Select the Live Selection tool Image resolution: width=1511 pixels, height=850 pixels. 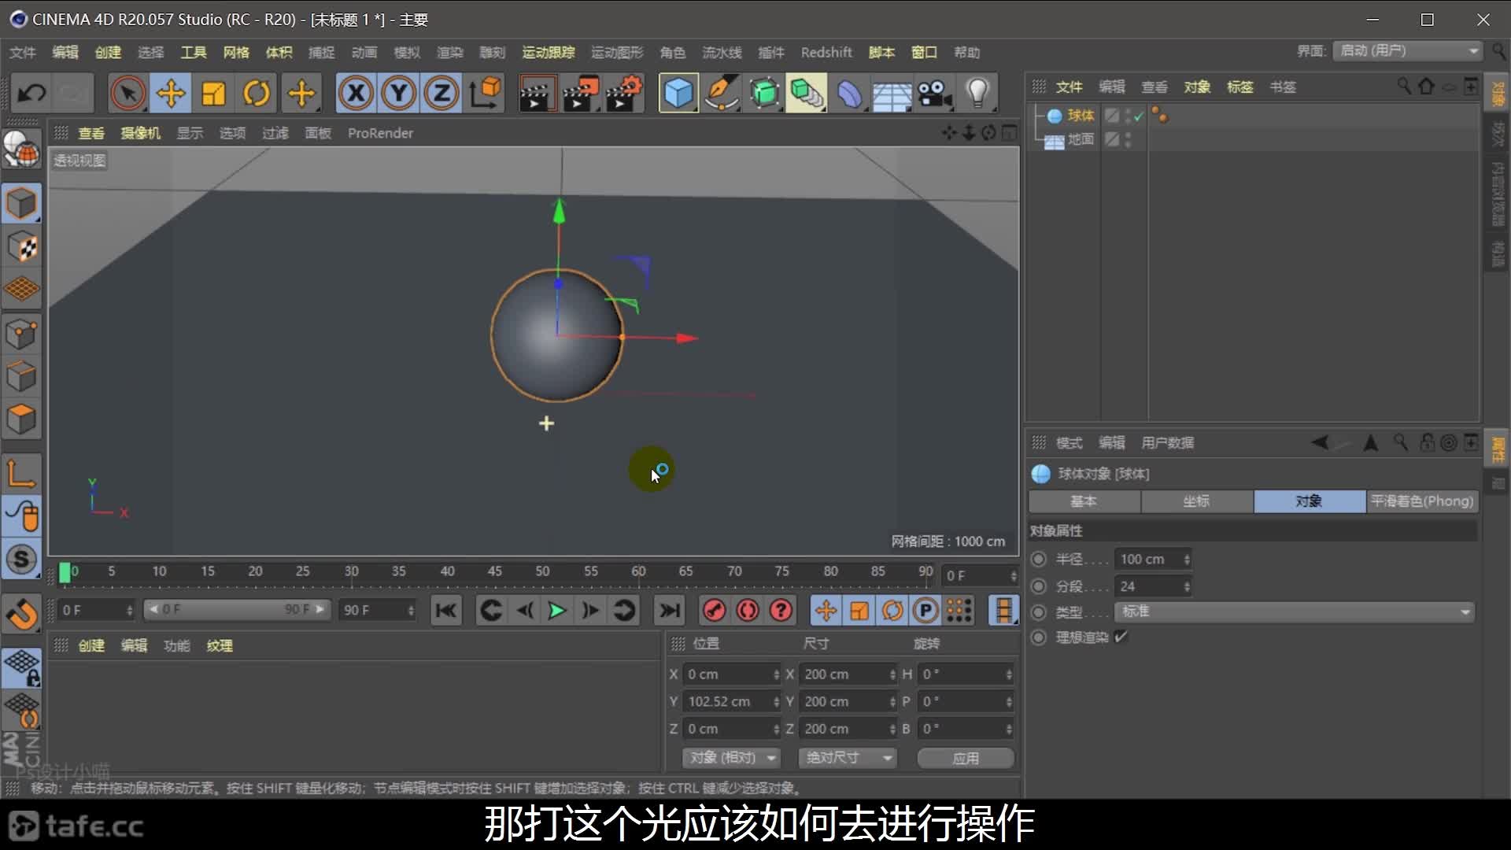127,94
